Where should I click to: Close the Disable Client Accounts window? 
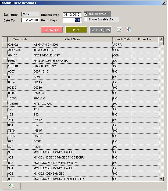(x=164, y=3)
